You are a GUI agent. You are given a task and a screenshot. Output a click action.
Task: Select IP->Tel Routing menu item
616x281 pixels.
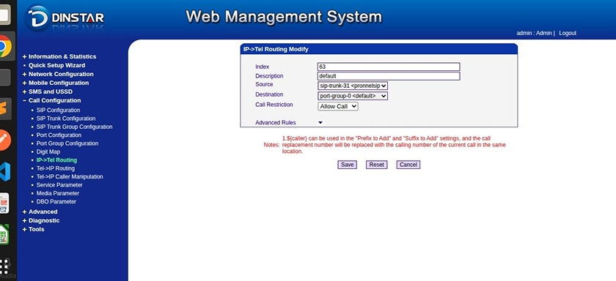click(56, 160)
